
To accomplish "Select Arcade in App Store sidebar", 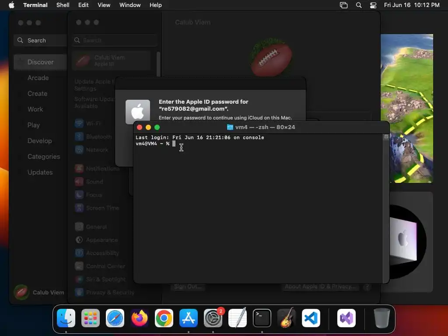I will pyautogui.click(x=38, y=78).
